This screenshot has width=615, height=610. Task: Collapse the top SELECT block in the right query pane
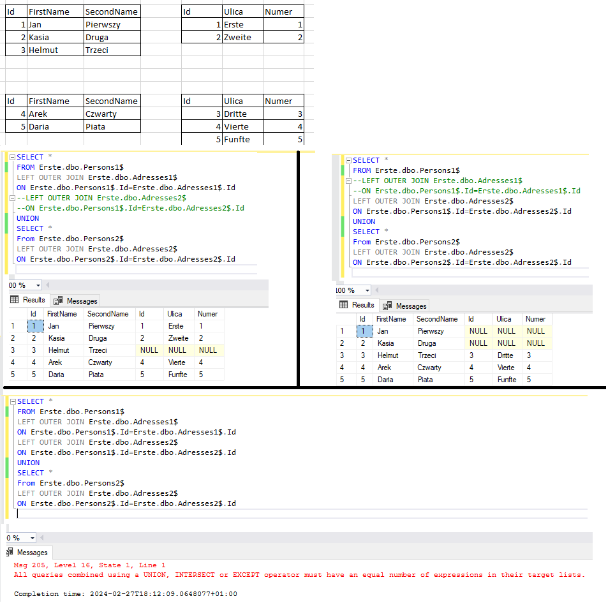click(x=348, y=160)
